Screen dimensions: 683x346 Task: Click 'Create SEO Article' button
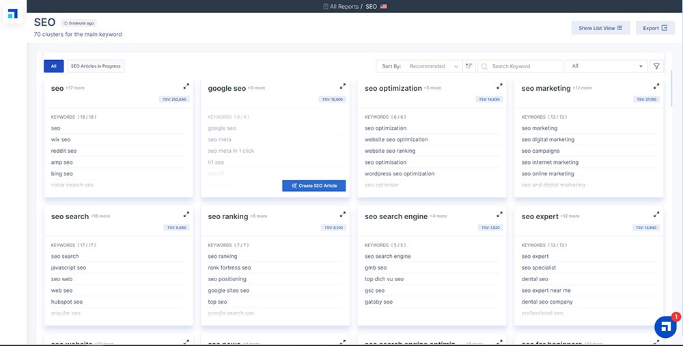pyautogui.click(x=314, y=186)
